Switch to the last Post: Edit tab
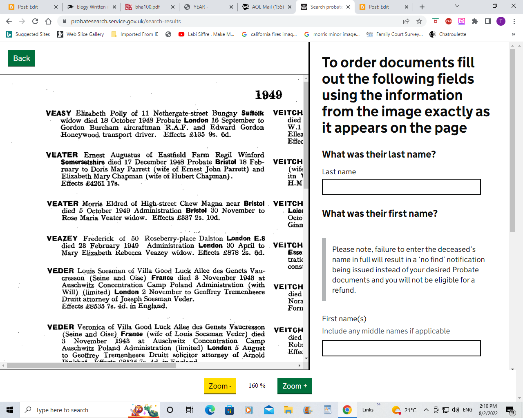This screenshot has height=418, width=523. point(384,7)
